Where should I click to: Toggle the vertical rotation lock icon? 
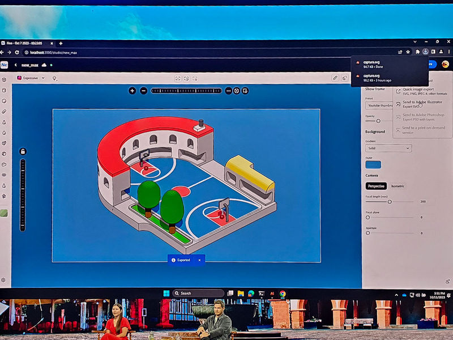point(23,151)
